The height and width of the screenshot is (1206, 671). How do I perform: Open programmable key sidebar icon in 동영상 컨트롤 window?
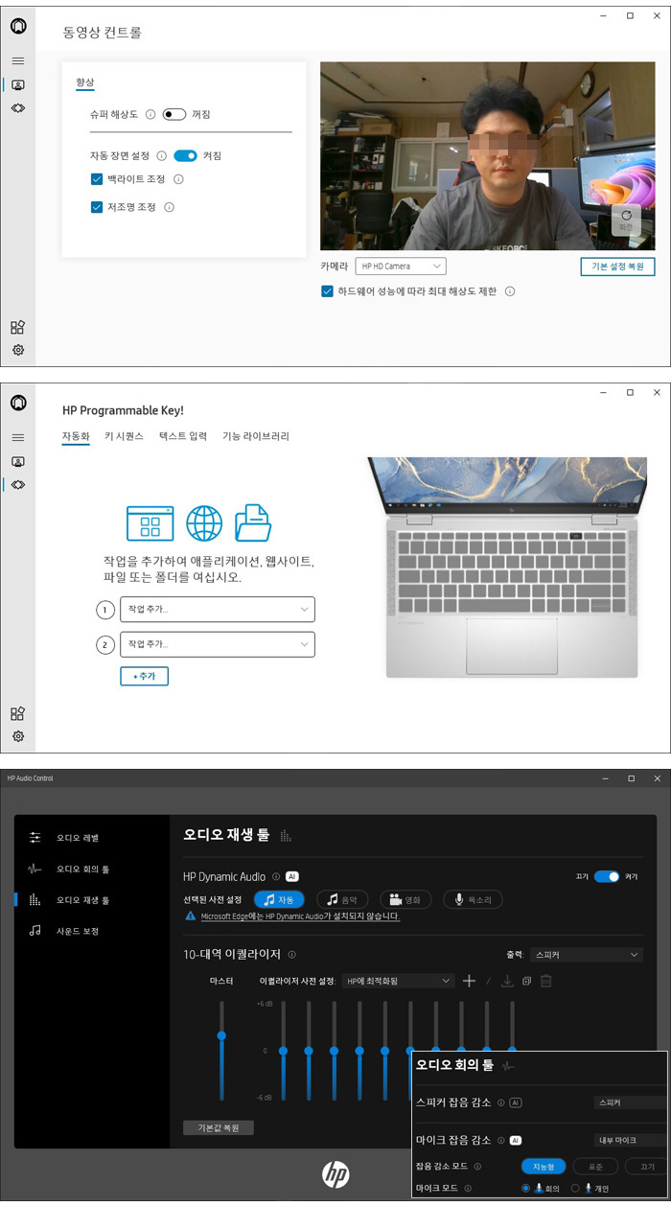tap(17, 108)
